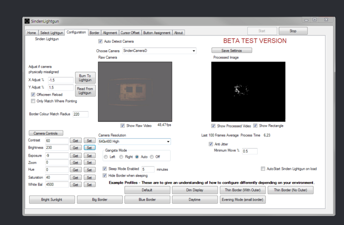Viewport: 344px width, 225px height.
Task: Click Set button for Exposure
Action: tap(89, 156)
